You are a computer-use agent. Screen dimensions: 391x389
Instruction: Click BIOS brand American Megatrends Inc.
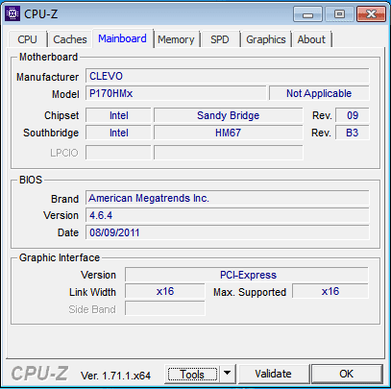click(228, 198)
